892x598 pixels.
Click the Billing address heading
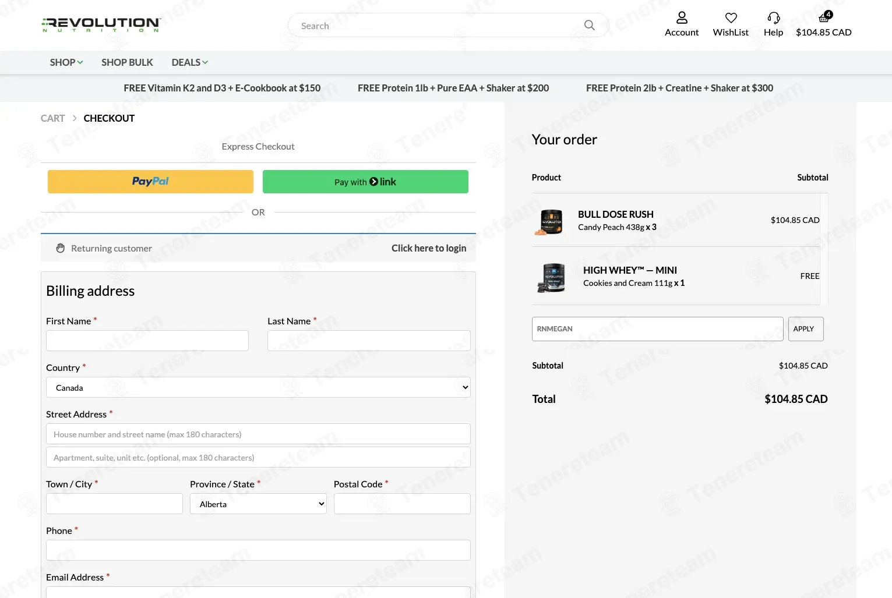pyautogui.click(x=90, y=291)
